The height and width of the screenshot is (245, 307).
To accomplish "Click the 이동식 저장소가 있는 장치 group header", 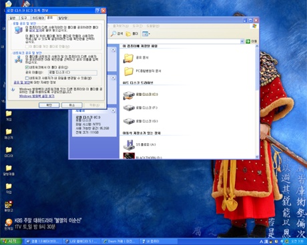I will pos(141,133).
